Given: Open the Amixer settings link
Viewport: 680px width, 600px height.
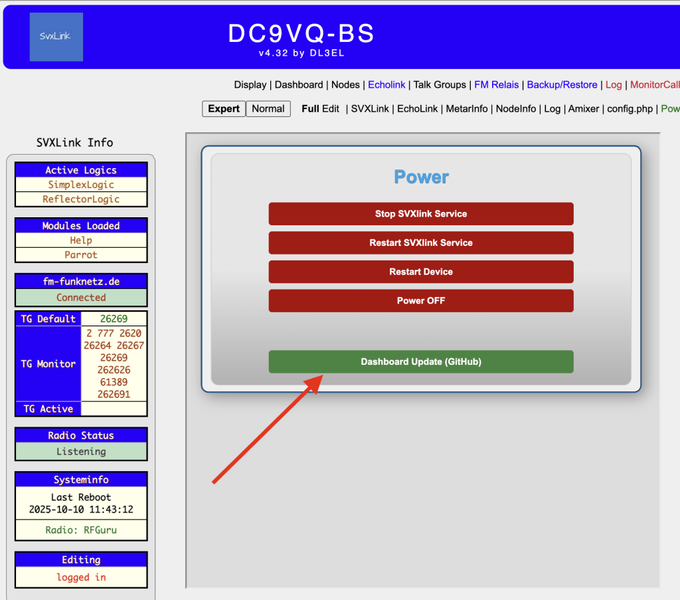Looking at the screenshot, I should [584, 109].
